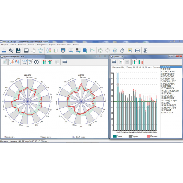Click the monitor screen icon in the main toolbar
The width and height of the screenshot is (183, 183).
(63, 51)
